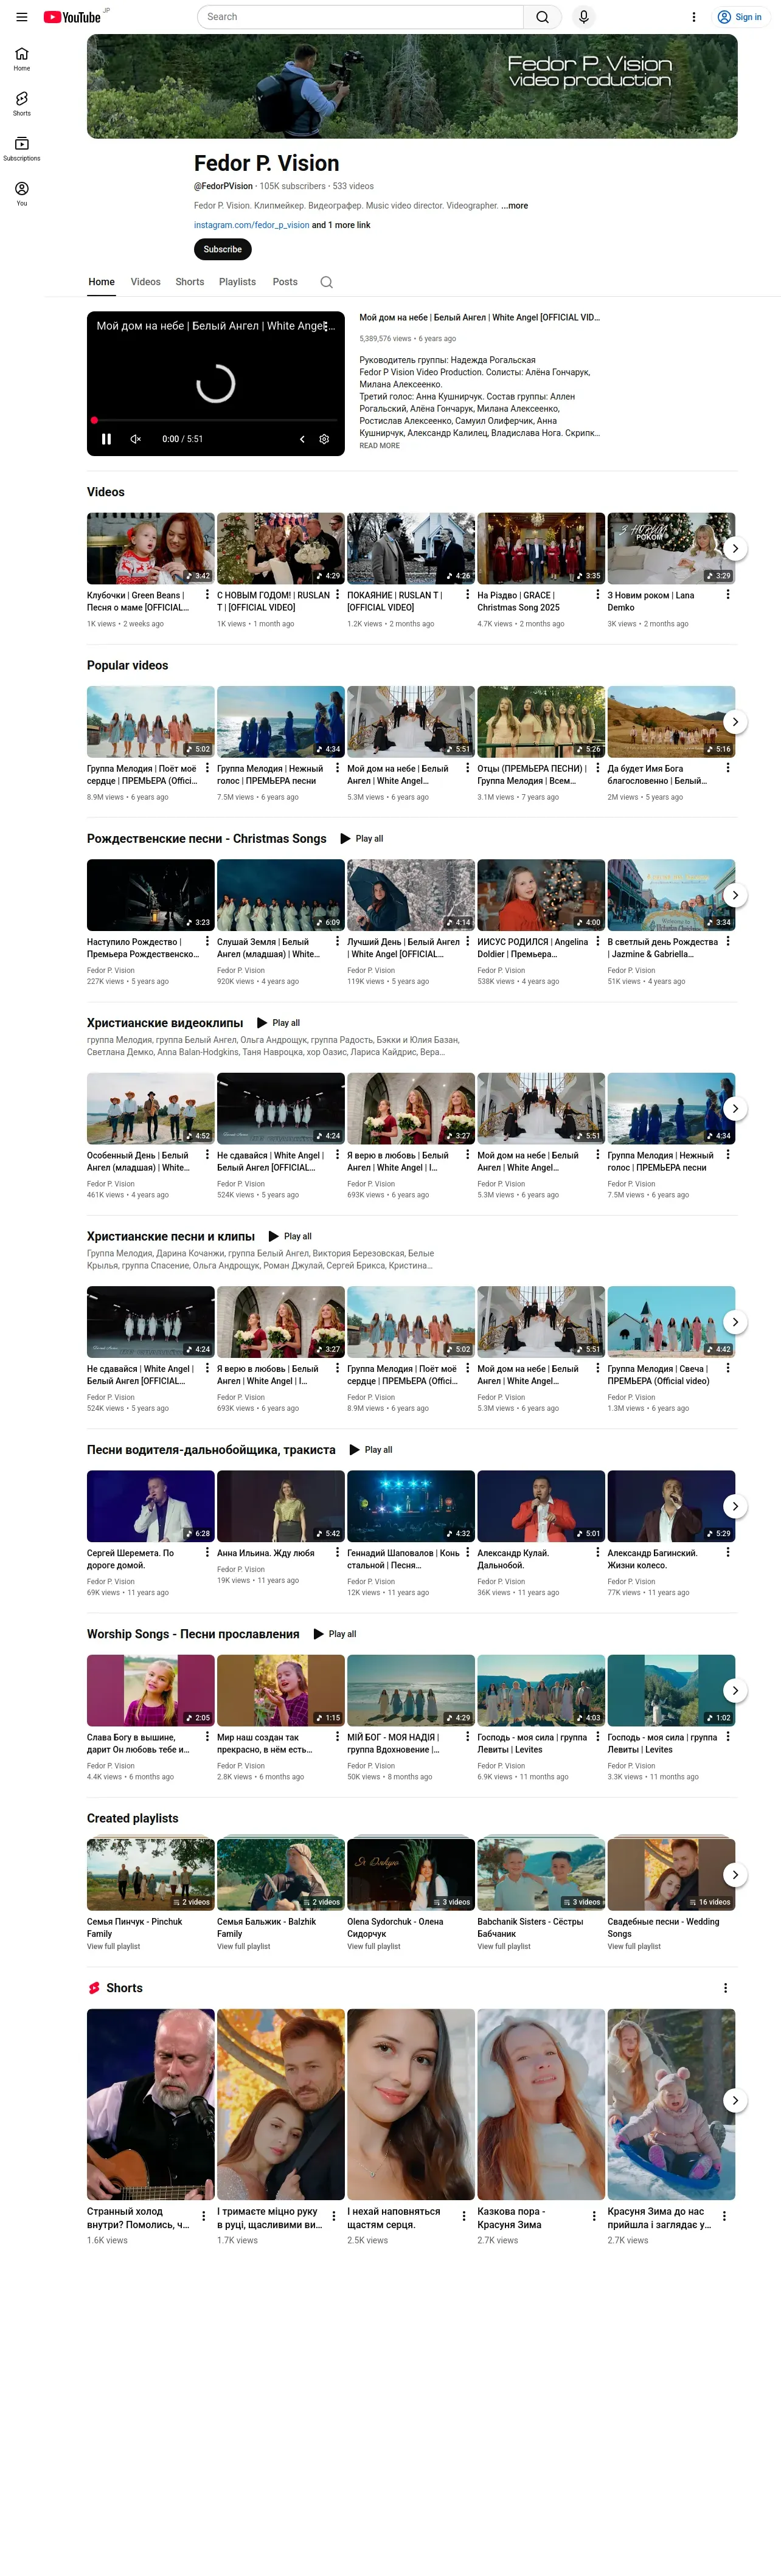781x2576 pixels.
Task: Search within the channel using magnifier icon
Action: [326, 282]
